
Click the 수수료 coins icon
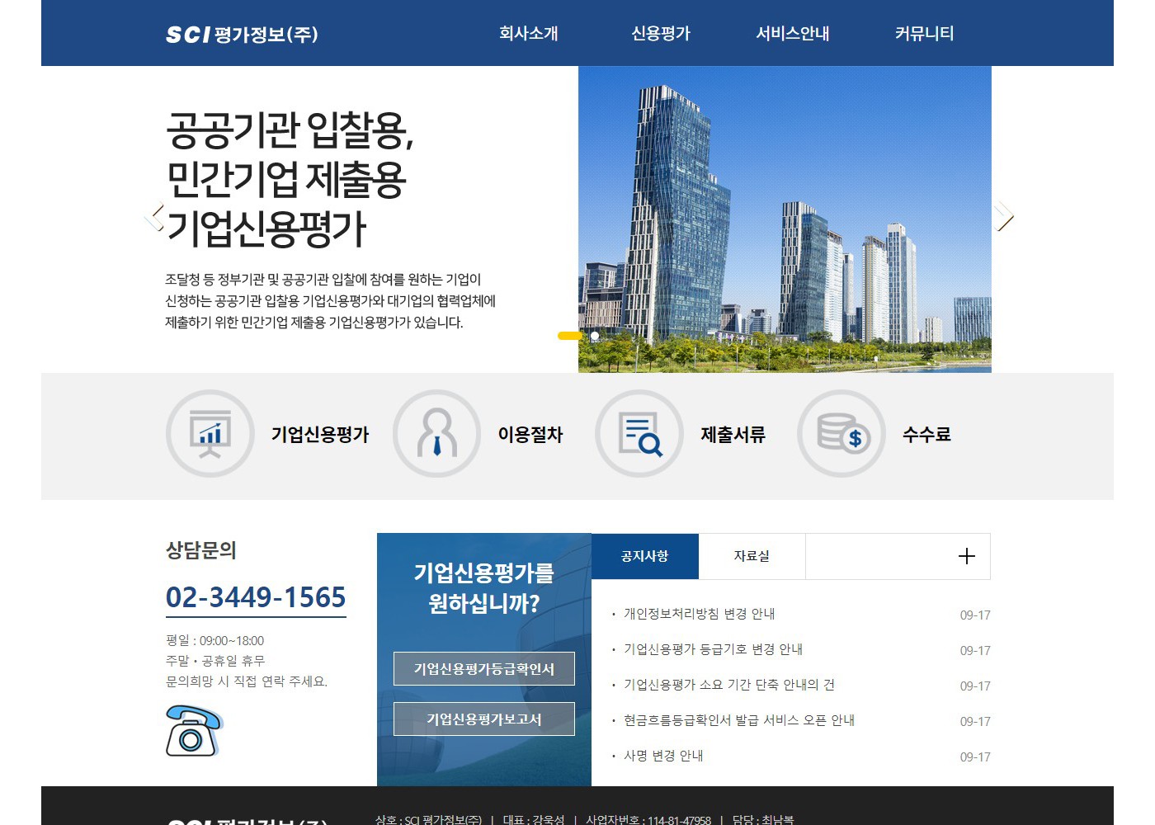841,434
